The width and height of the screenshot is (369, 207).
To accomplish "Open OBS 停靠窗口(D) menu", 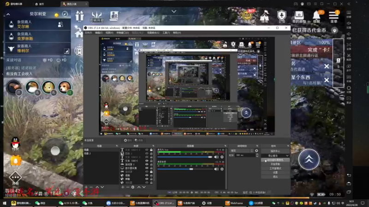I will (x=123, y=33).
